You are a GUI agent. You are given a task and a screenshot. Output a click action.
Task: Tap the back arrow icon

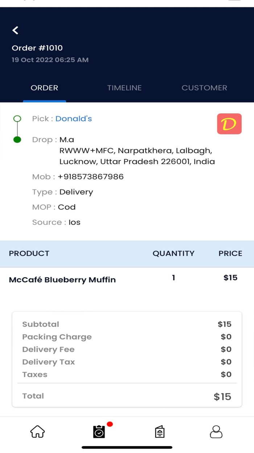(15, 30)
